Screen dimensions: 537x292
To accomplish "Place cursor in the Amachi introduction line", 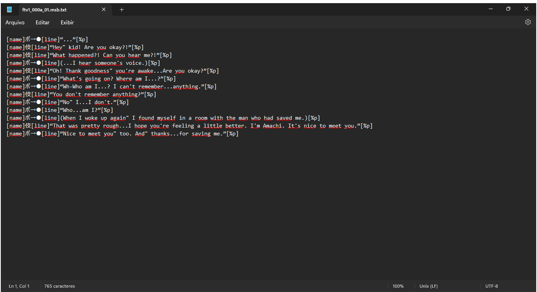I will pos(189,126).
